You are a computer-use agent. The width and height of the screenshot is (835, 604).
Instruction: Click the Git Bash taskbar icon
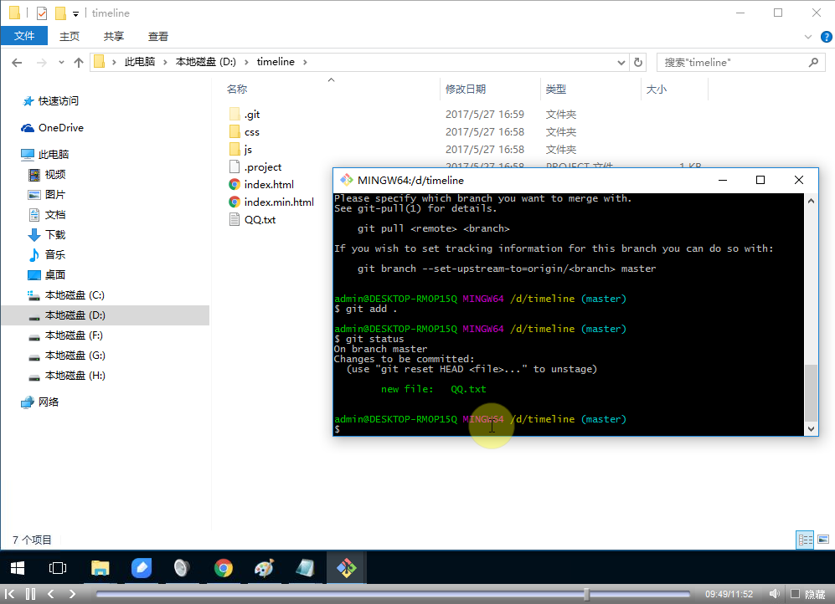347,568
